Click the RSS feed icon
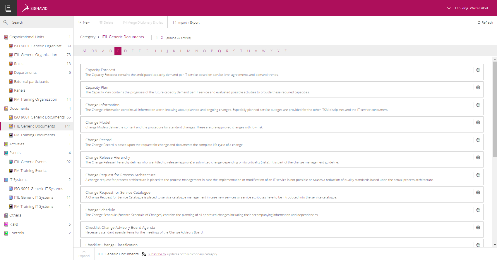This screenshot has width=497, height=260. coord(144,254)
